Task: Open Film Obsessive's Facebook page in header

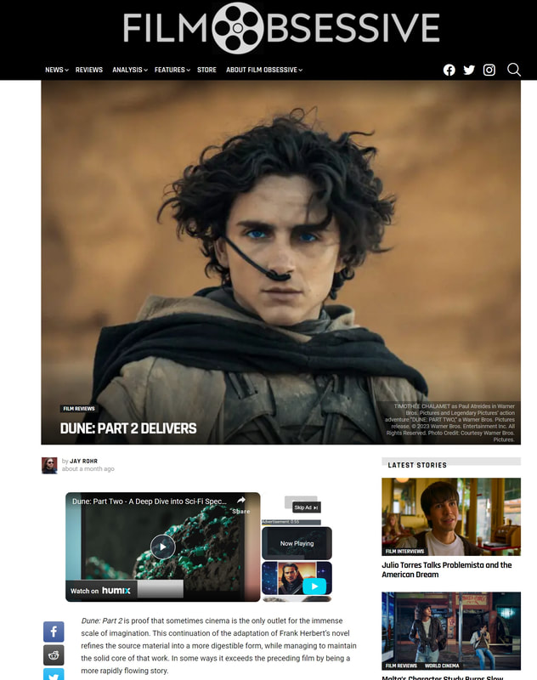Action: tap(449, 70)
